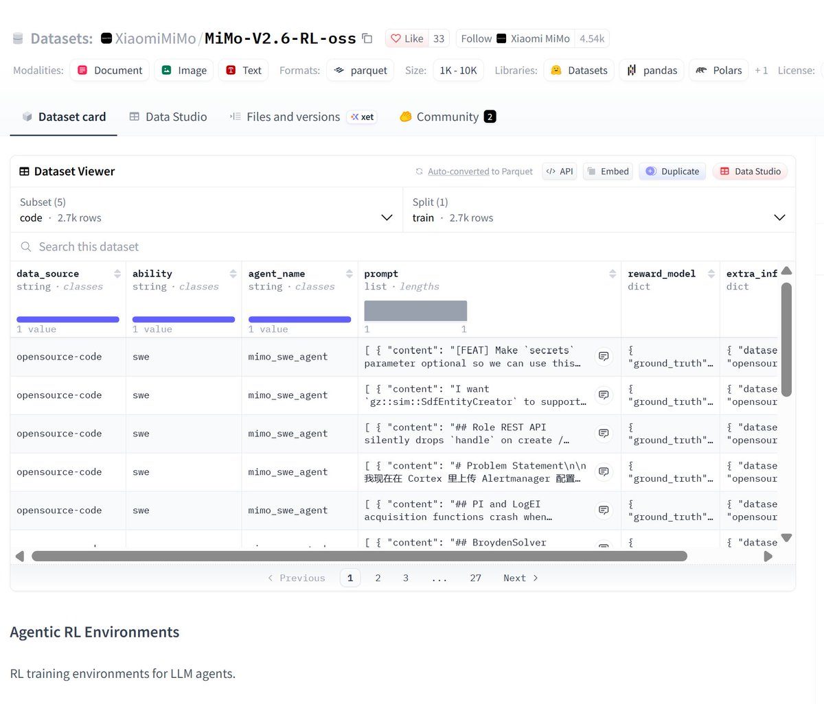The width and height of the screenshot is (824, 704).
Task: Click the agent_name histogram bar
Action: coord(299,319)
